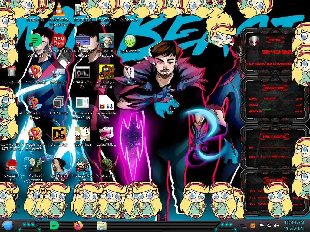The height and width of the screenshot is (232, 310).
Task: Click the TIME header in the gadget
Action: click(275, 40)
